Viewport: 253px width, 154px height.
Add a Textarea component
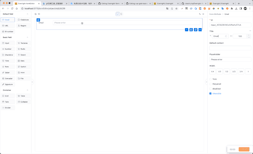tap(23, 43)
